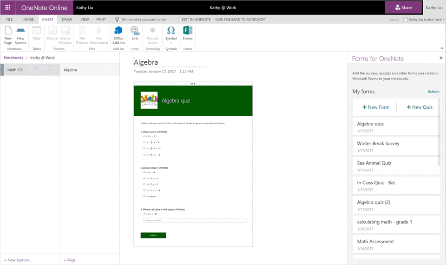Click the New Section icon
The height and width of the screenshot is (265, 446).
20,31
